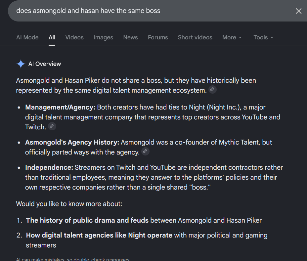The image size is (307, 261).
Task: Switch to the Videos tab
Action: (x=74, y=37)
